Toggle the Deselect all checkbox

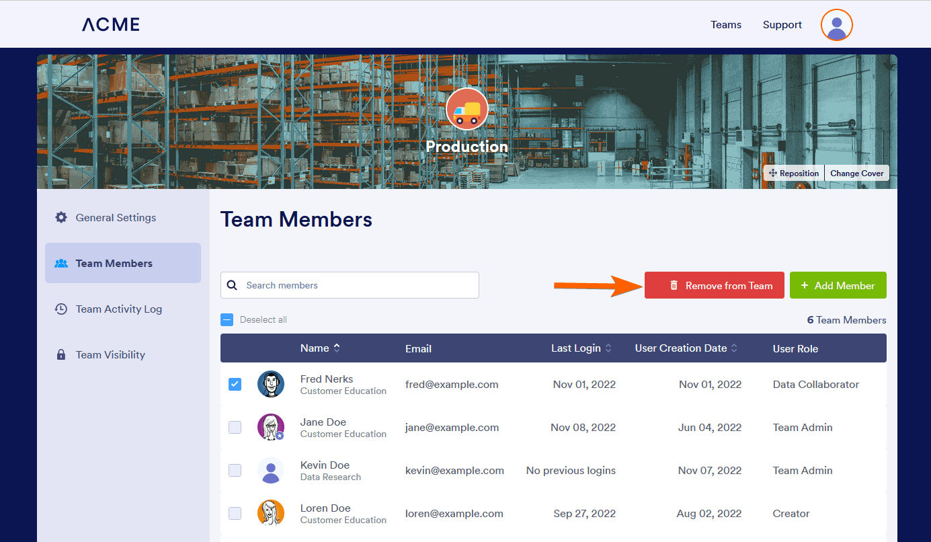[x=227, y=320]
